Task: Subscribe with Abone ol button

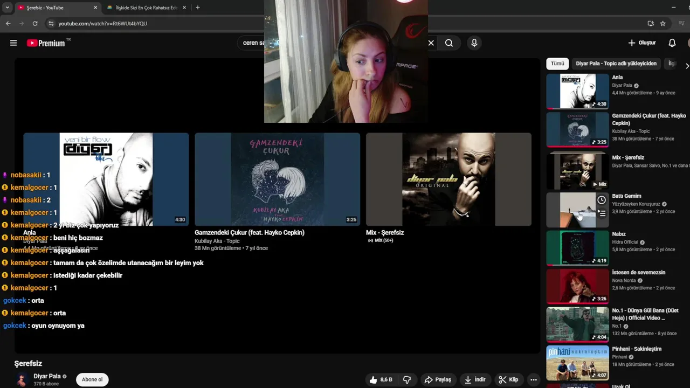Action: pyautogui.click(x=92, y=379)
